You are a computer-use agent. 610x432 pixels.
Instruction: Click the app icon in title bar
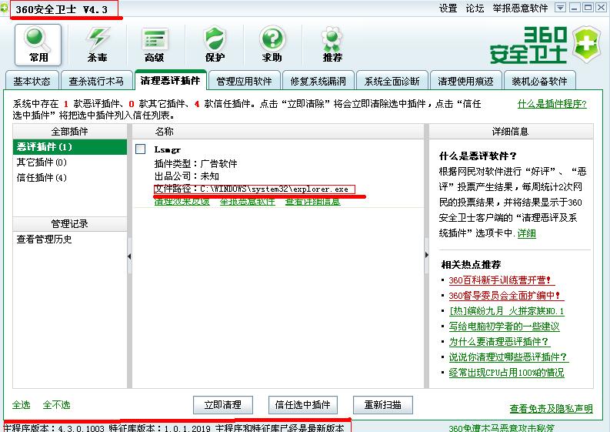coord(5,8)
